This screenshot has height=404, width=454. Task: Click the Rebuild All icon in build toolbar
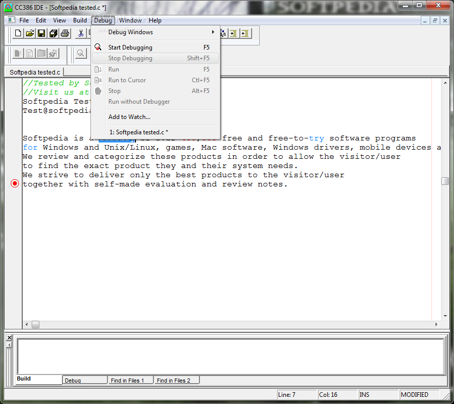click(53, 53)
